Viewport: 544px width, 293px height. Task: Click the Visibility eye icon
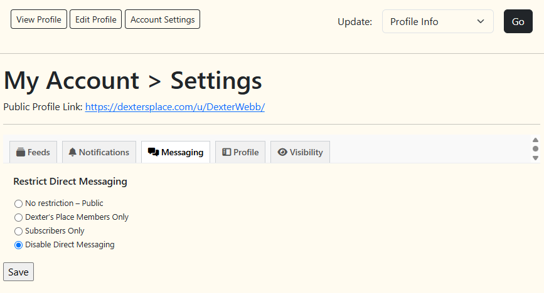pos(282,152)
